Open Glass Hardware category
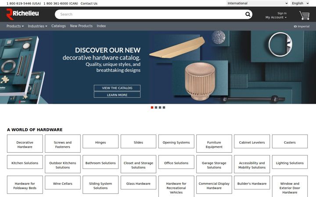 (x=138, y=183)
